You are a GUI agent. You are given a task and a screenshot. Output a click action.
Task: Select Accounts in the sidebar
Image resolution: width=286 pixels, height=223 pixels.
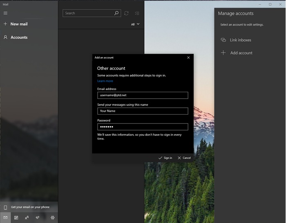point(19,37)
